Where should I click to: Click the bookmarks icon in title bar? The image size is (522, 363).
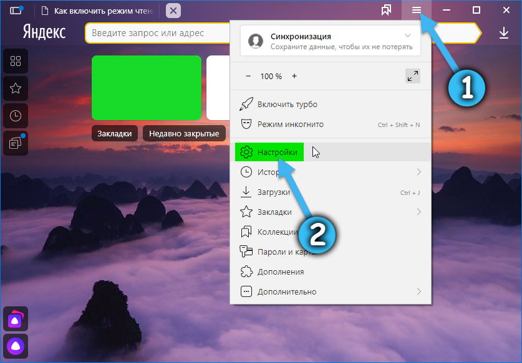coord(387,10)
